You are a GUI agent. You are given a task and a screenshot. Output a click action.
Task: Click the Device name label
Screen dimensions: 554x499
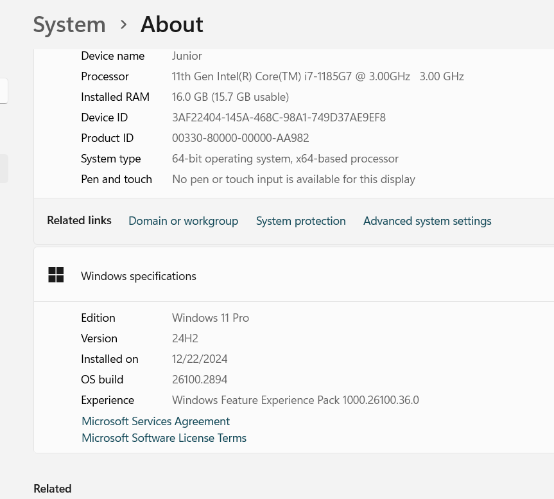click(x=113, y=56)
